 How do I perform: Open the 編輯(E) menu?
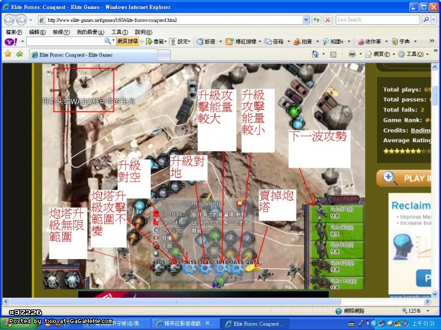click(37, 32)
